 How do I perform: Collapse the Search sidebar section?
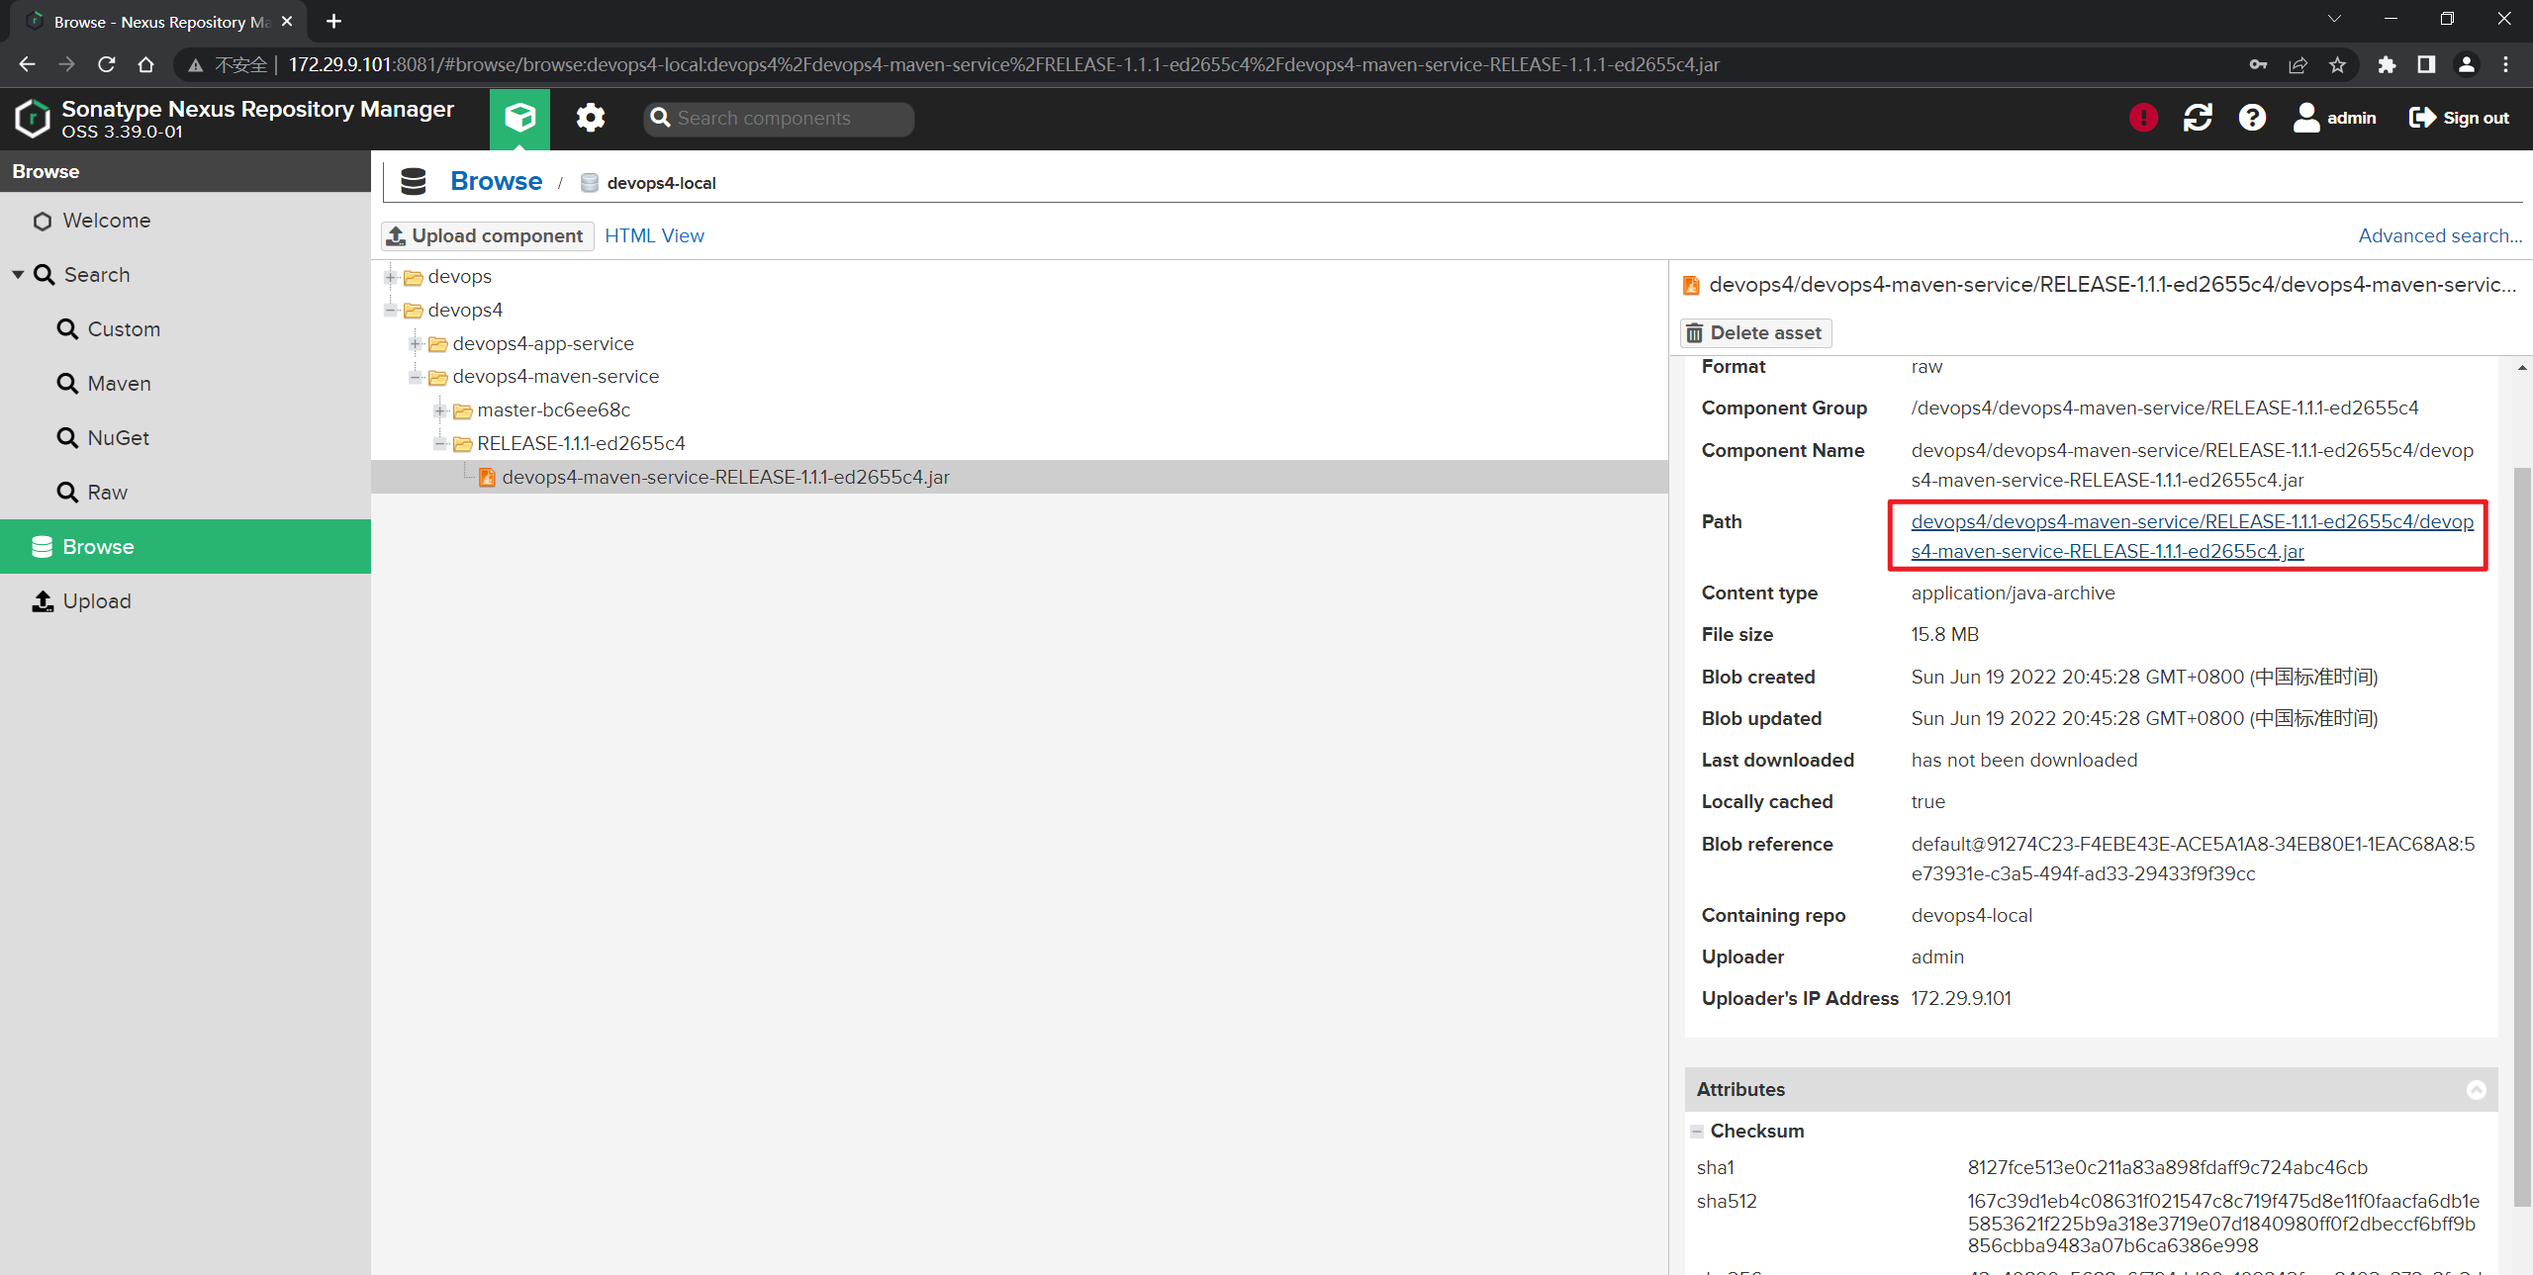[x=18, y=275]
